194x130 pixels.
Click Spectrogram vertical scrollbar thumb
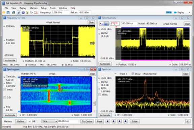tap(94, 103)
